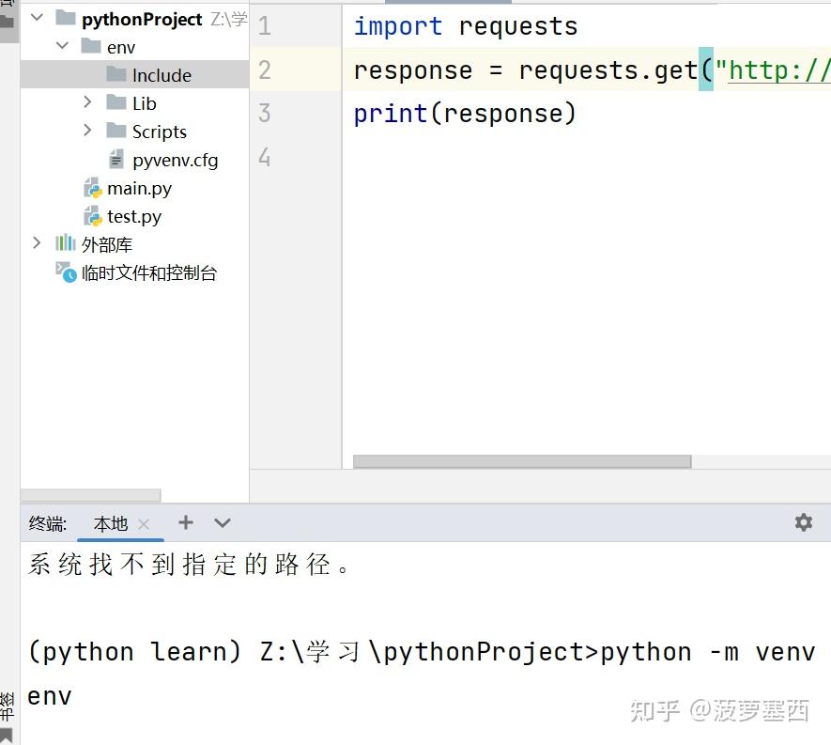Collapse the pythonProject tree node
The height and width of the screenshot is (745, 831).
[36, 17]
